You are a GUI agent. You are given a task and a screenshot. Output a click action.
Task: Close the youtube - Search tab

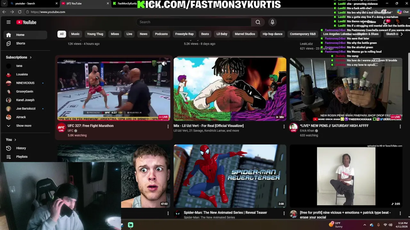(57, 4)
